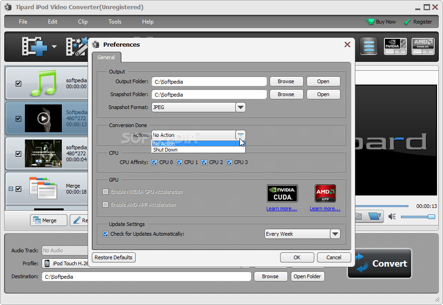Start conversion with Convert button
Image resolution: width=443 pixels, height=305 pixels.
pyautogui.click(x=379, y=263)
